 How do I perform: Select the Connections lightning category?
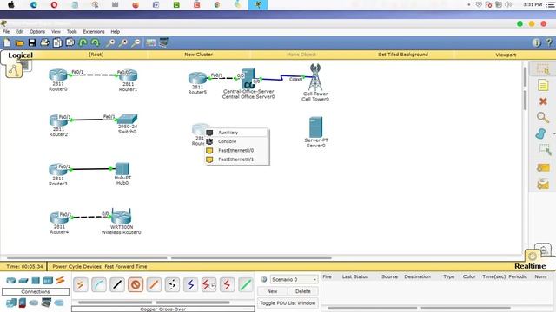60,281
